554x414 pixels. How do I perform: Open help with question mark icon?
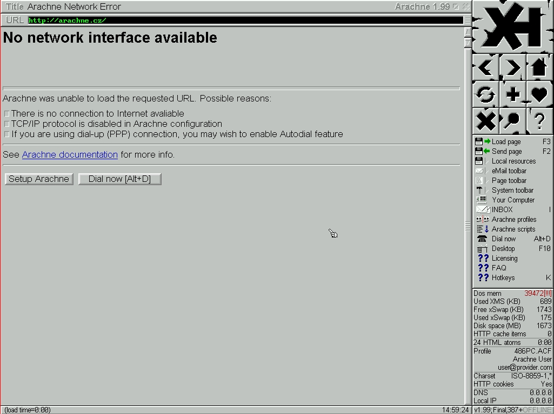coord(539,121)
